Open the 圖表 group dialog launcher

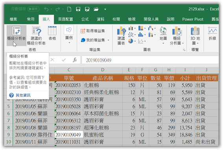[x=184, y=50]
